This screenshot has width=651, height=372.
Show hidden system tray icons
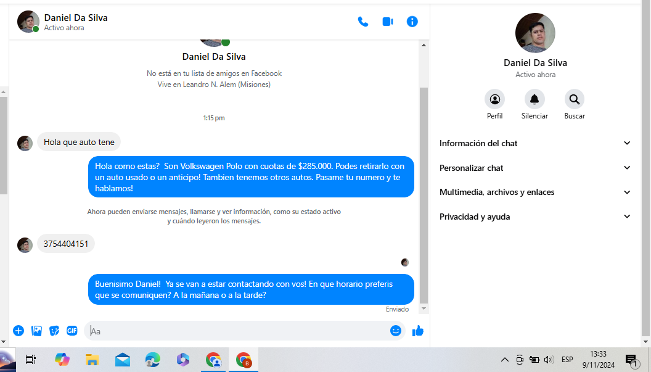504,360
